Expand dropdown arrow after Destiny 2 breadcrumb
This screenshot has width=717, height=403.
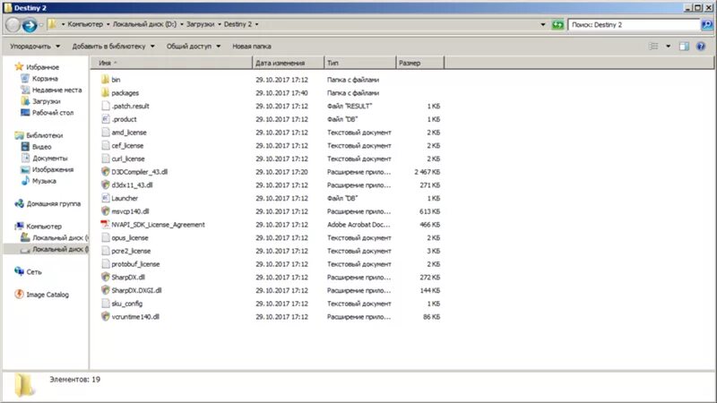[x=256, y=24]
